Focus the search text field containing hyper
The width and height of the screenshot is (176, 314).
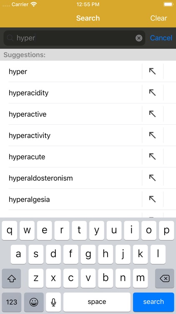click(74, 38)
